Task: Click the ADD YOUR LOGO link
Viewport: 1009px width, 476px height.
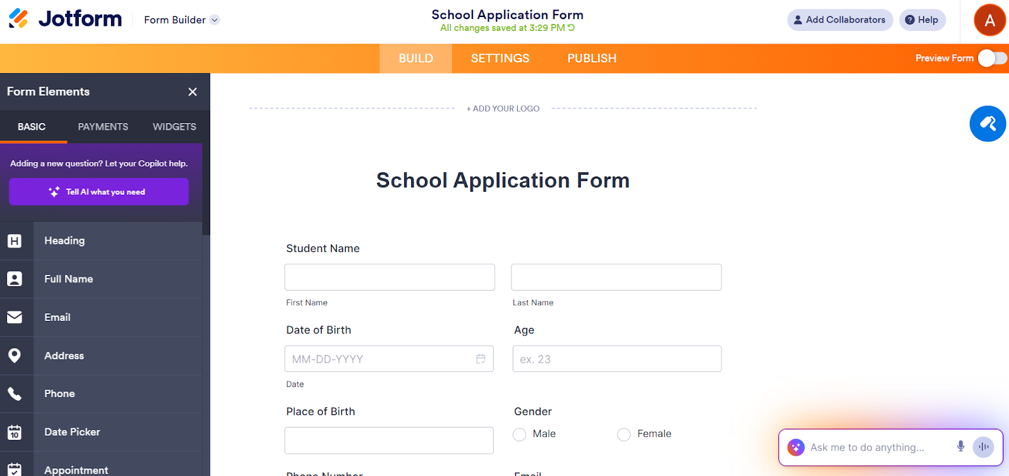Action: 503,108
